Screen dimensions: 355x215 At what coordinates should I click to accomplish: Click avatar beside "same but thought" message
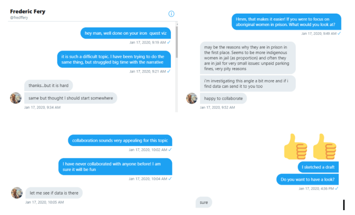coord(16,98)
